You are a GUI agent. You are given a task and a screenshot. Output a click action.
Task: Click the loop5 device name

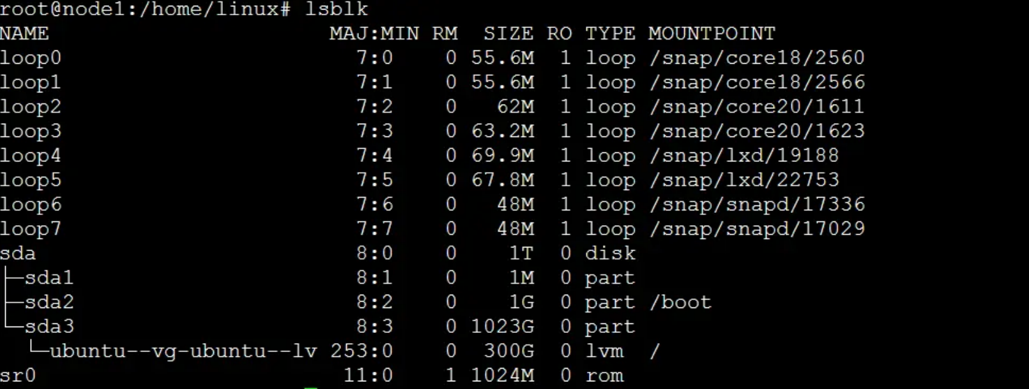[31, 180]
